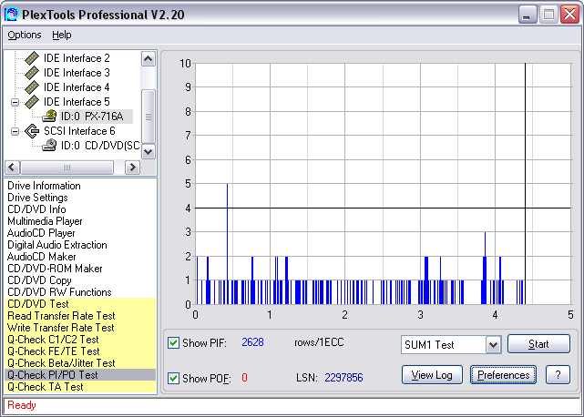Screen dimensions: 584x417
Task: Click the IDE Interface 5 chip icon
Action: click(x=32, y=102)
